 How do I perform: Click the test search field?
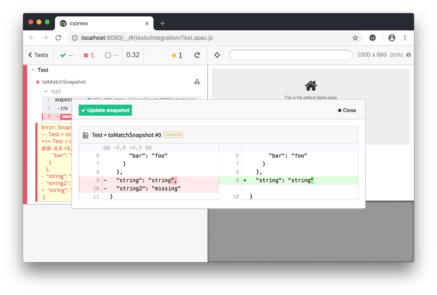pyautogui.click(x=291, y=55)
